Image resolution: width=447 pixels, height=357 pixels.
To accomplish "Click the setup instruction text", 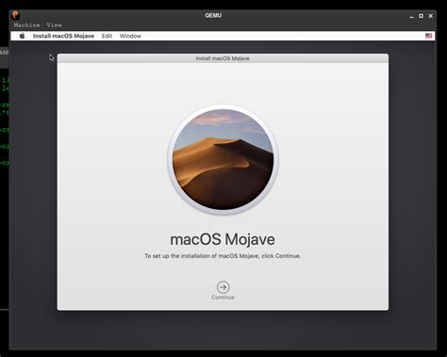I will coord(223,256).
